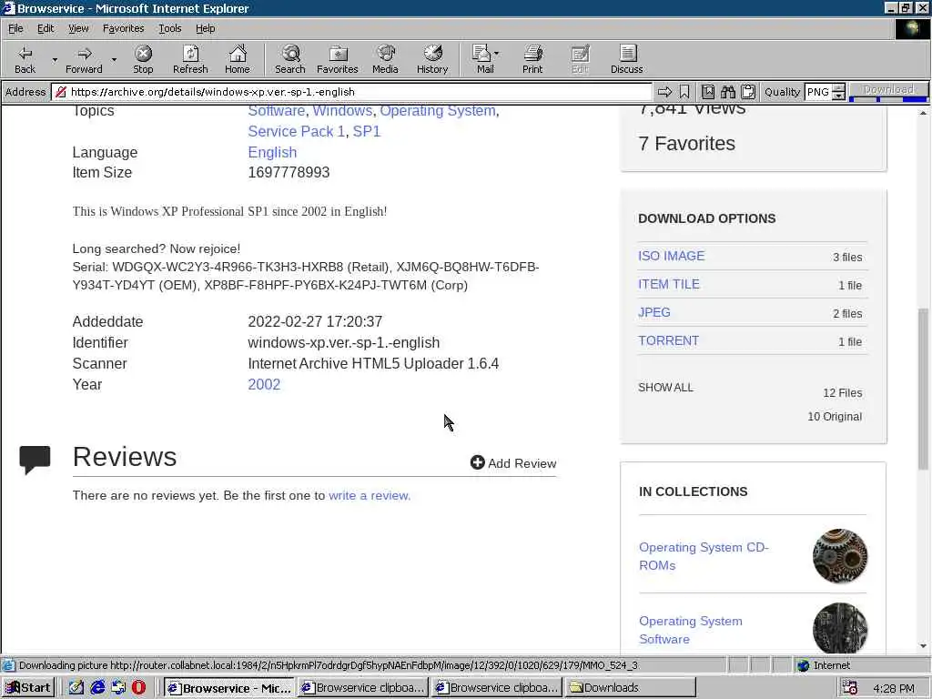The image size is (932, 699).
Task: Open the Operating System Software collection
Action: (x=691, y=630)
